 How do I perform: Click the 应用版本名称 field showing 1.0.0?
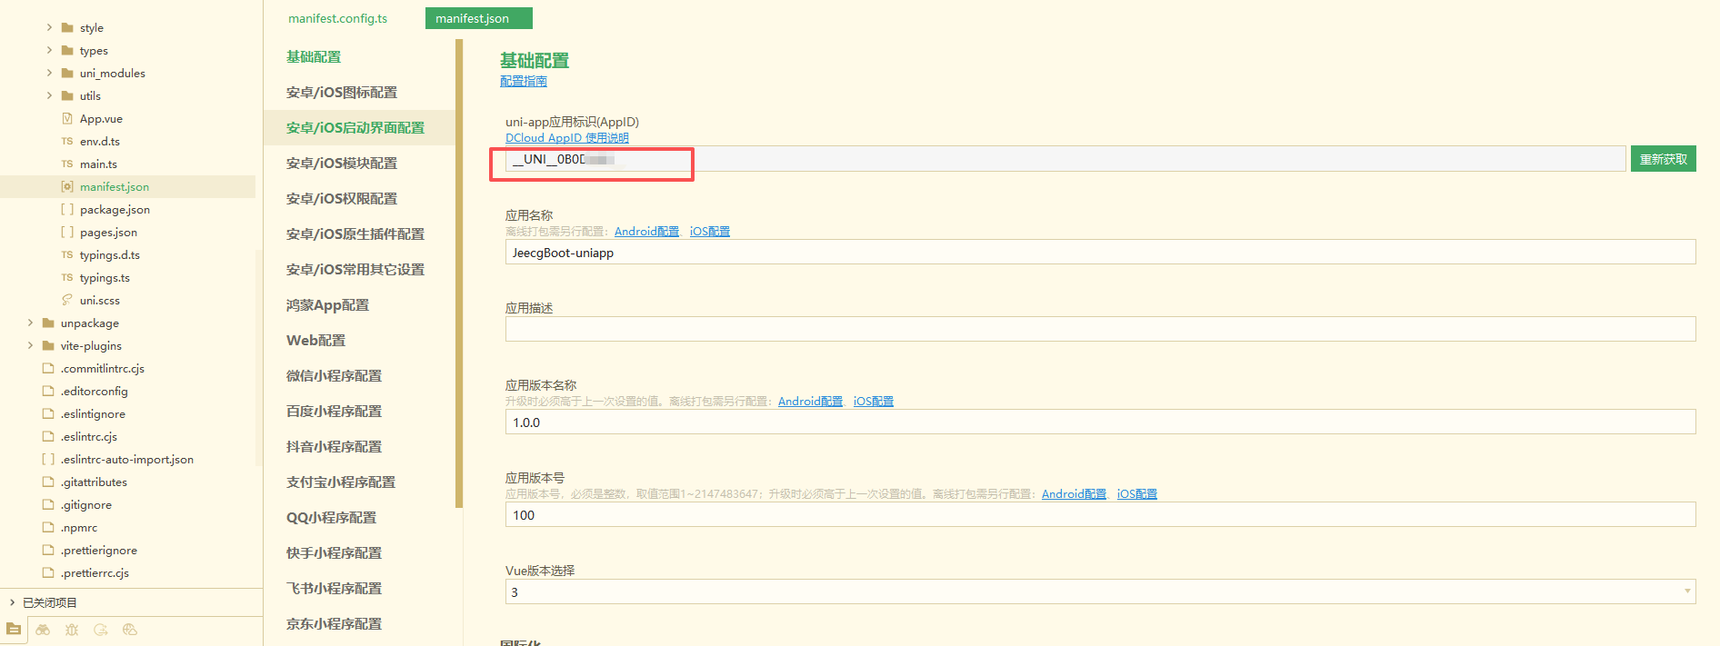1100,422
